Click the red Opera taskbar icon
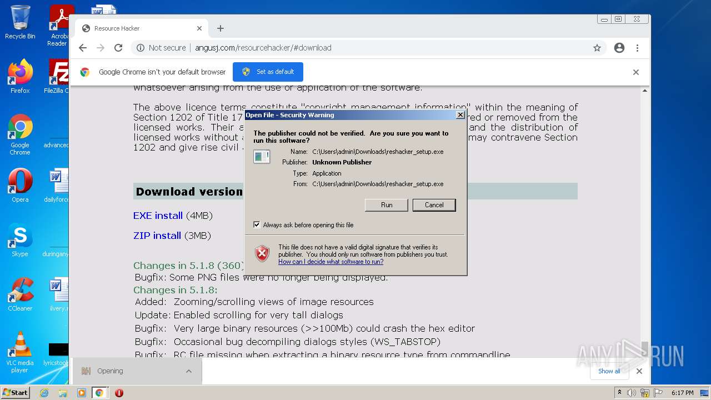711x400 pixels. [119, 393]
